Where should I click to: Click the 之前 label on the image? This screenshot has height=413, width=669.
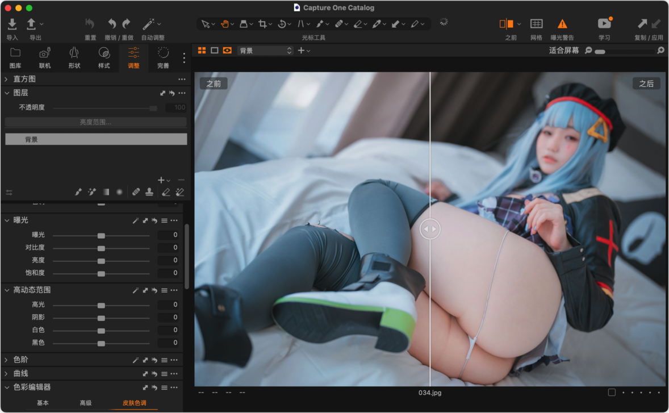click(x=214, y=84)
